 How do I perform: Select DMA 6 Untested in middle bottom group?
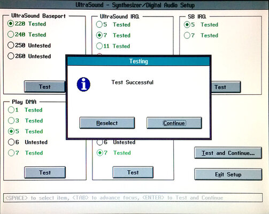pos(116,142)
